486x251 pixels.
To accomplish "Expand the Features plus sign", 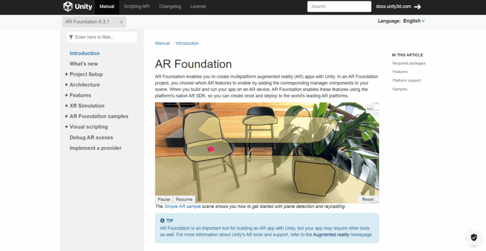I will pyautogui.click(x=66, y=95).
